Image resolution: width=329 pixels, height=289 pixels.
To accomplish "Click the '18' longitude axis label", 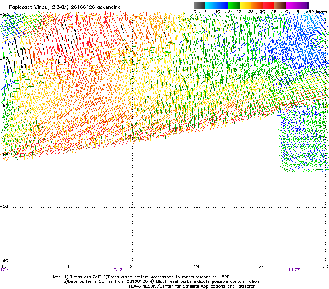I will tap(68, 266).
